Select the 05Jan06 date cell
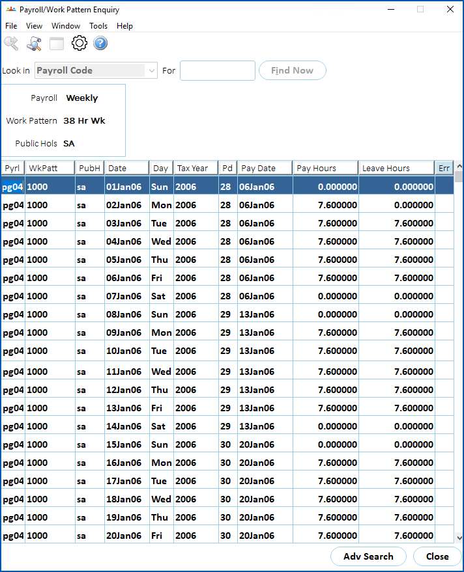The height and width of the screenshot is (572, 464). point(127,260)
